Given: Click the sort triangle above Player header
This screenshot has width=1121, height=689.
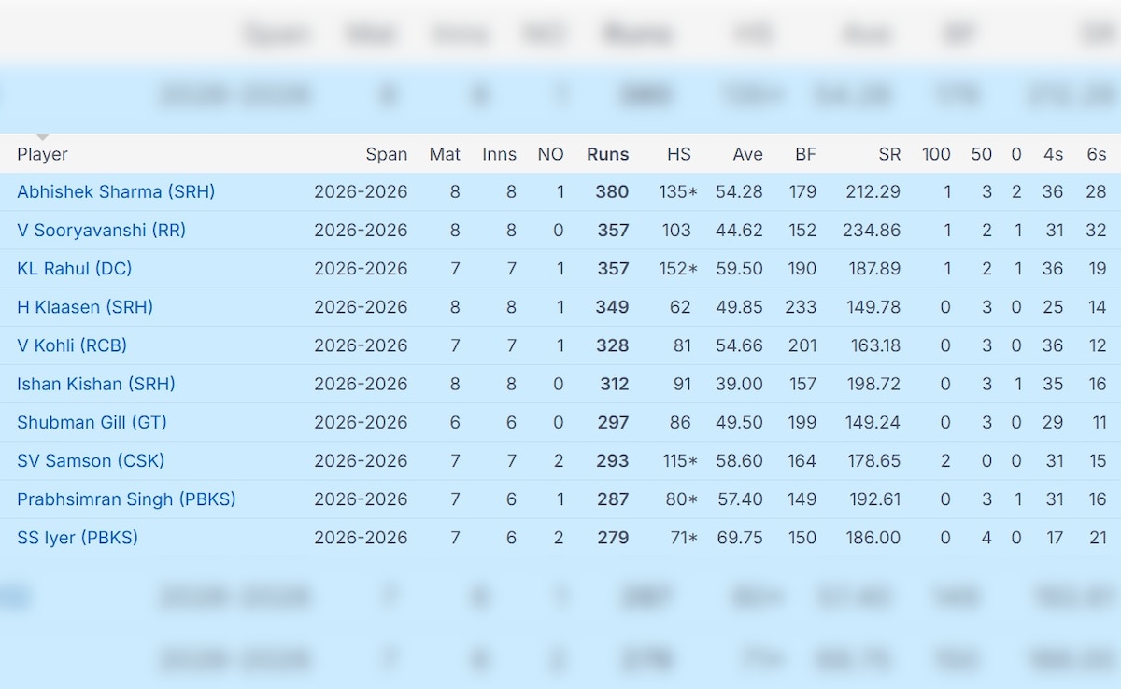Looking at the screenshot, I should 42,137.
